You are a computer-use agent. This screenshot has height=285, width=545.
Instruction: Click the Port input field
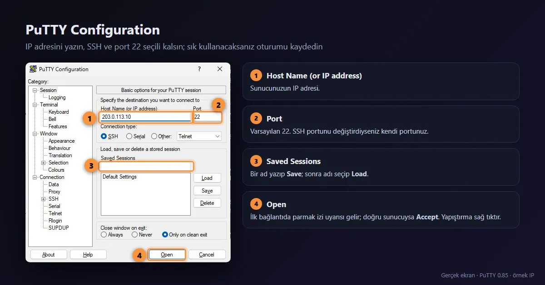208,117
